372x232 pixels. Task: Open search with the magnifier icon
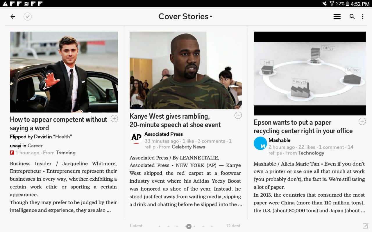352,17
